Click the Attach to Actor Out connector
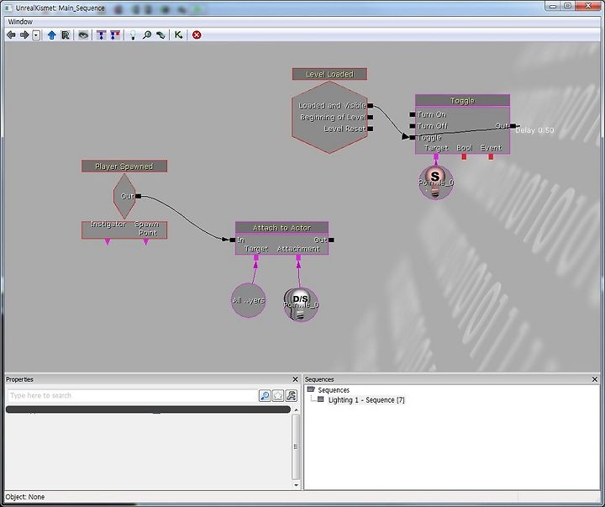The height and width of the screenshot is (507, 605). click(331, 240)
